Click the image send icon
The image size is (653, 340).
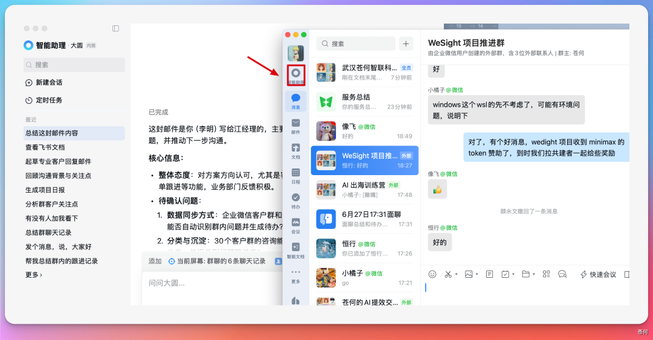(x=469, y=274)
